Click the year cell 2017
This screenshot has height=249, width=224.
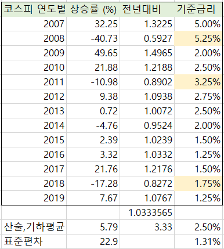click(34, 169)
